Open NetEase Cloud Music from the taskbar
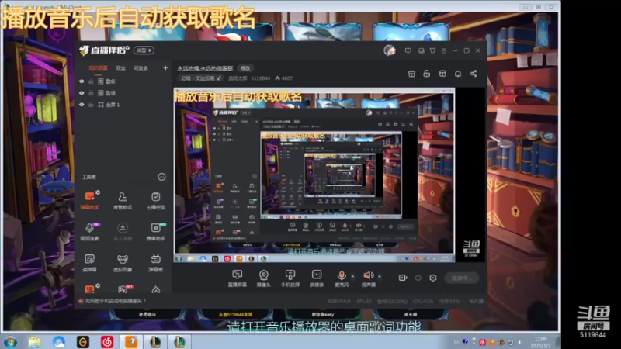Image resolution: width=621 pixels, height=349 pixels. [x=107, y=342]
